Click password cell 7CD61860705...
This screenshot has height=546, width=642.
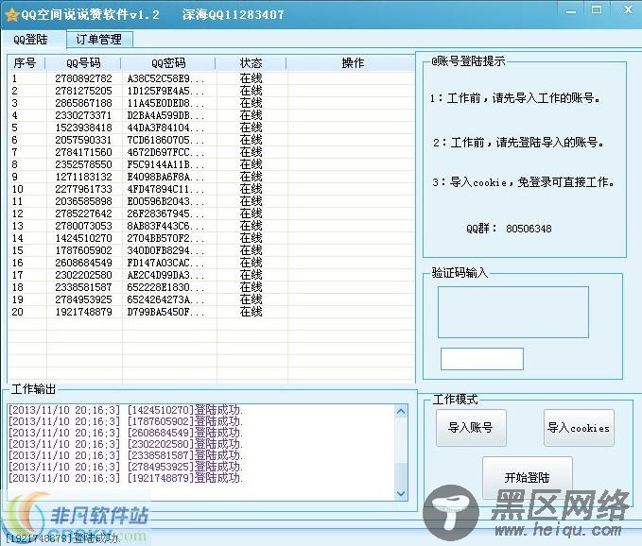point(165,140)
